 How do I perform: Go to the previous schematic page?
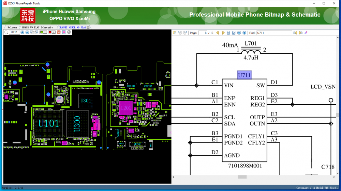218,33
